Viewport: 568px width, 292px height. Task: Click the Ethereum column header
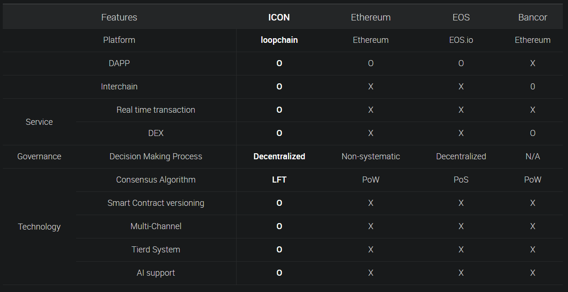[x=371, y=17]
